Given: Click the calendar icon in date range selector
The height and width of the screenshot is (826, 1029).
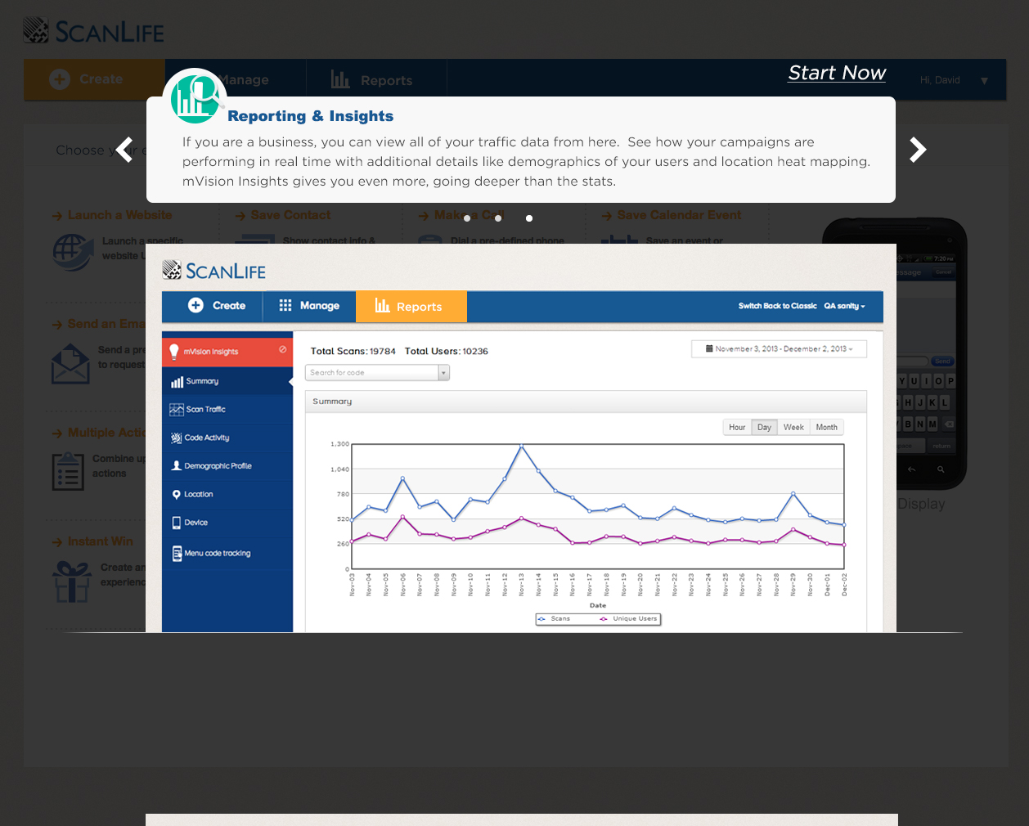Looking at the screenshot, I should coord(708,348).
